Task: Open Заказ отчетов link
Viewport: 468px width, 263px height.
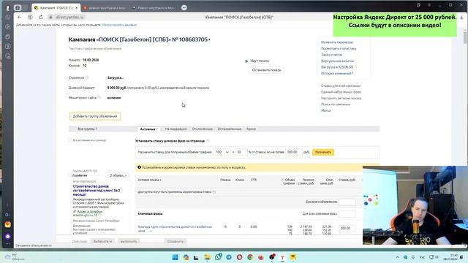Action: (331, 55)
